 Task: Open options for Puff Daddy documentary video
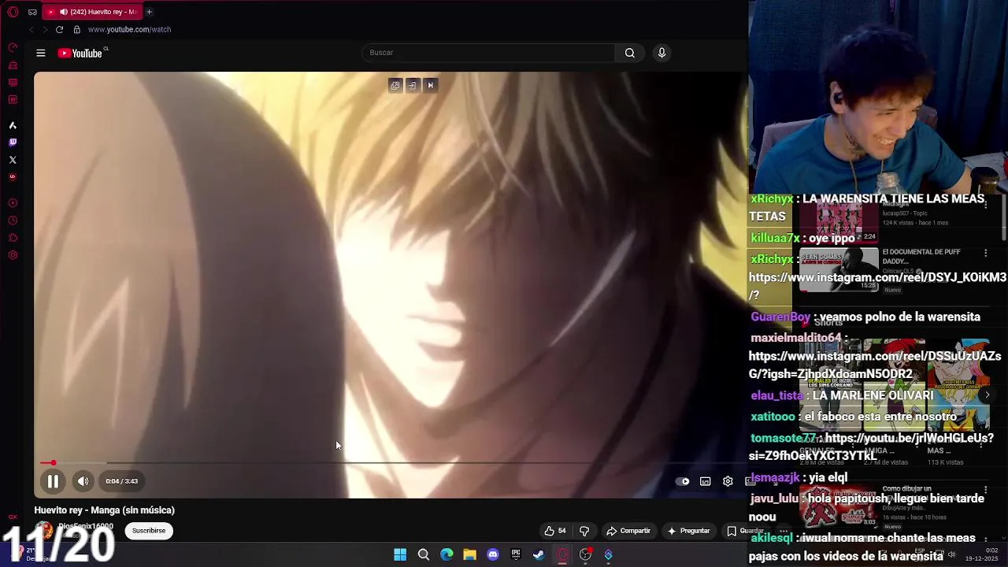[985, 253]
